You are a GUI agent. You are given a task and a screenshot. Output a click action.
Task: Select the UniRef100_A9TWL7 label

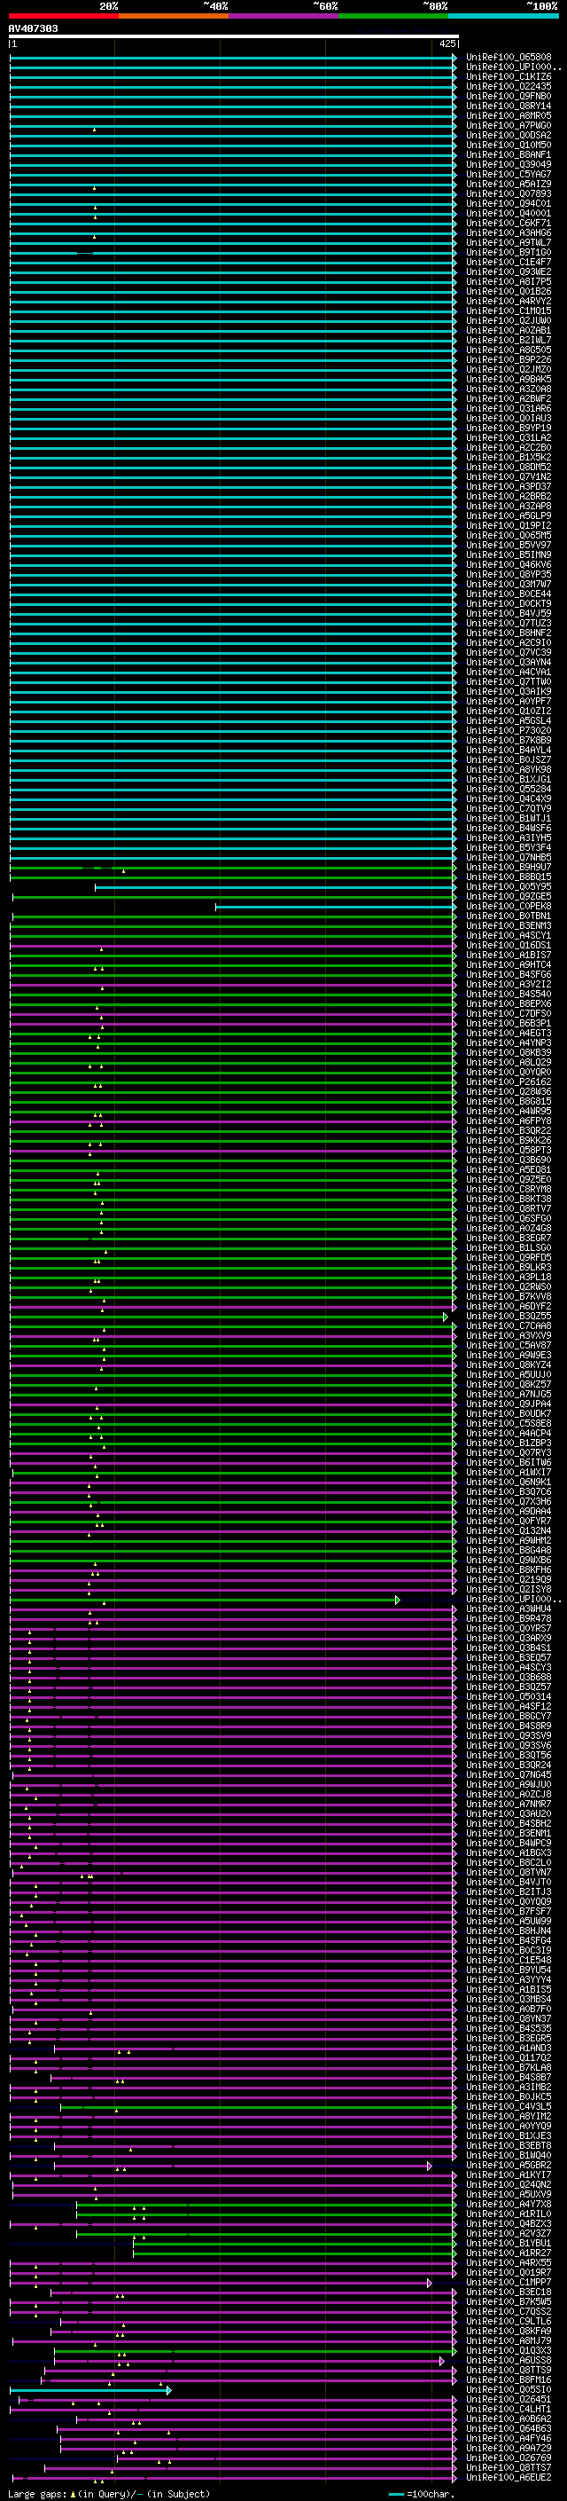(509, 241)
